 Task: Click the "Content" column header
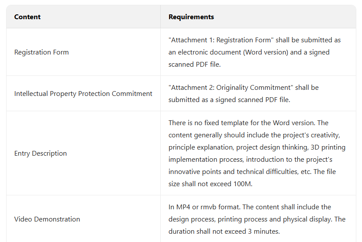coord(28,17)
